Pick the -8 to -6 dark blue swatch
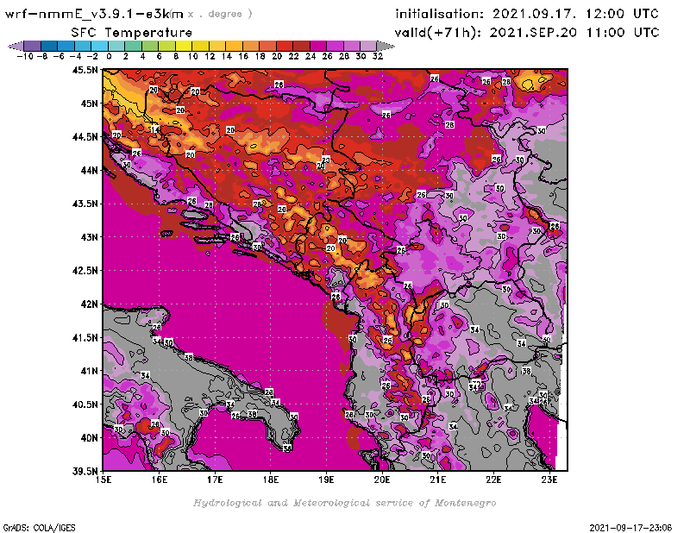This screenshot has width=690, height=533. tap(49, 46)
